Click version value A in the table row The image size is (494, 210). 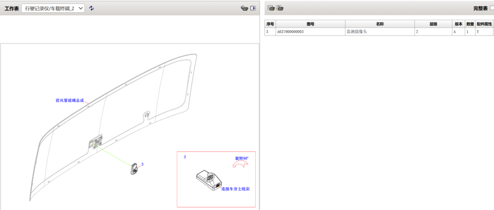pos(458,32)
